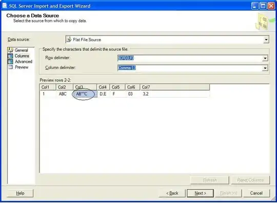
Task: Click the Next button
Action: [x=201, y=193]
